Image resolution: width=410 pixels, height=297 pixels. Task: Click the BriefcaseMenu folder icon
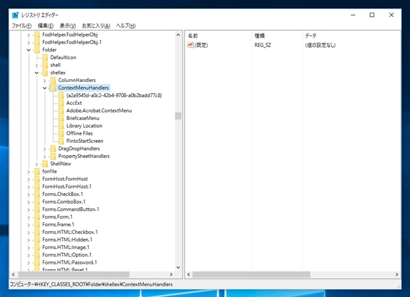61,118
